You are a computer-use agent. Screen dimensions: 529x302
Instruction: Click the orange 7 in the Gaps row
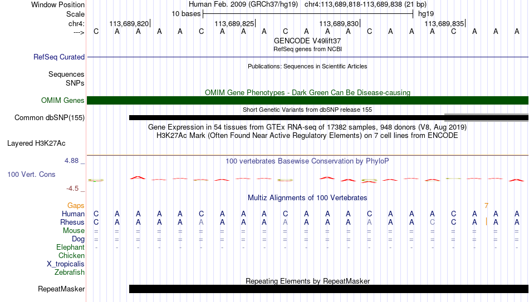point(486,206)
